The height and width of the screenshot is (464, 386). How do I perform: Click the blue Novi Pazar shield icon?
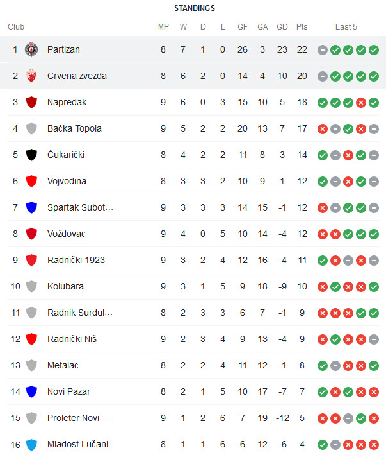pyautogui.click(x=31, y=391)
